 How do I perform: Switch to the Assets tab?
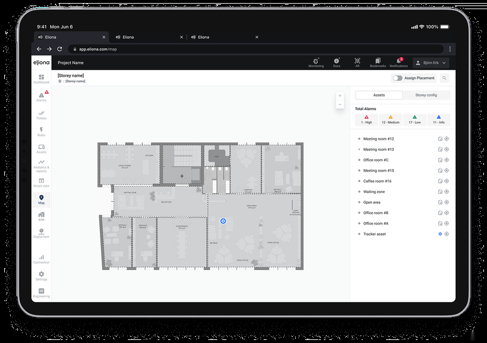tap(379, 95)
